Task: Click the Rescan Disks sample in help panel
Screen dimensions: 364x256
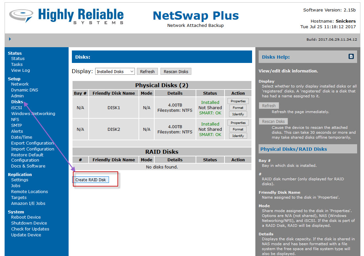Action: point(273,121)
